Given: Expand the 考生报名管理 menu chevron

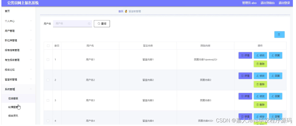Looking at the screenshot, I should pyautogui.click(x=31, y=60).
